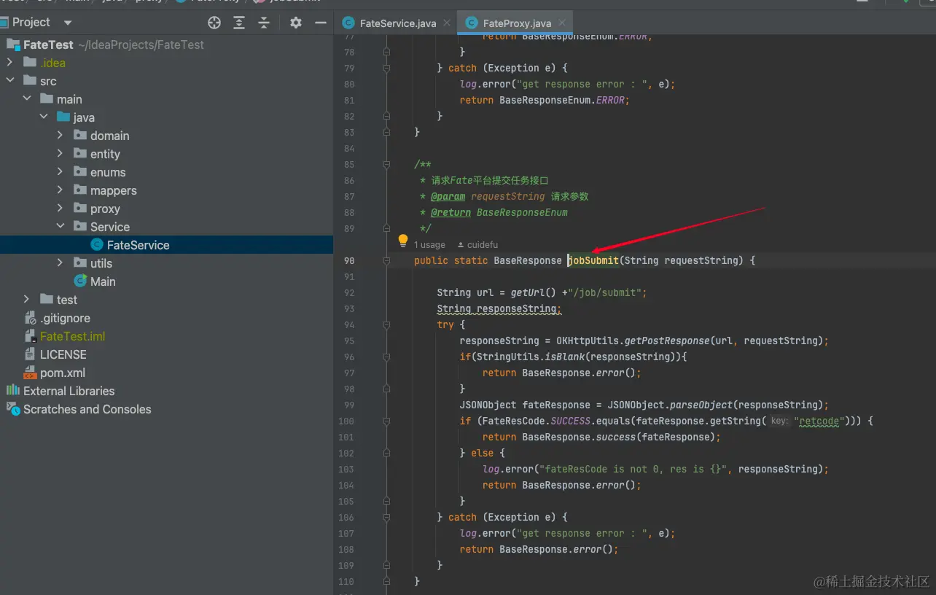Click the pom.xml Maven file icon
Image resolution: width=936 pixels, height=595 pixels.
point(30,373)
